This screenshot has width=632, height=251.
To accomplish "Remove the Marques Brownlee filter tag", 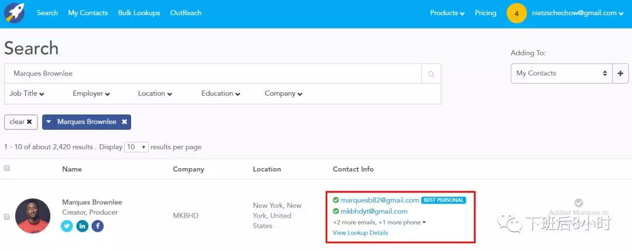I will click(x=124, y=122).
